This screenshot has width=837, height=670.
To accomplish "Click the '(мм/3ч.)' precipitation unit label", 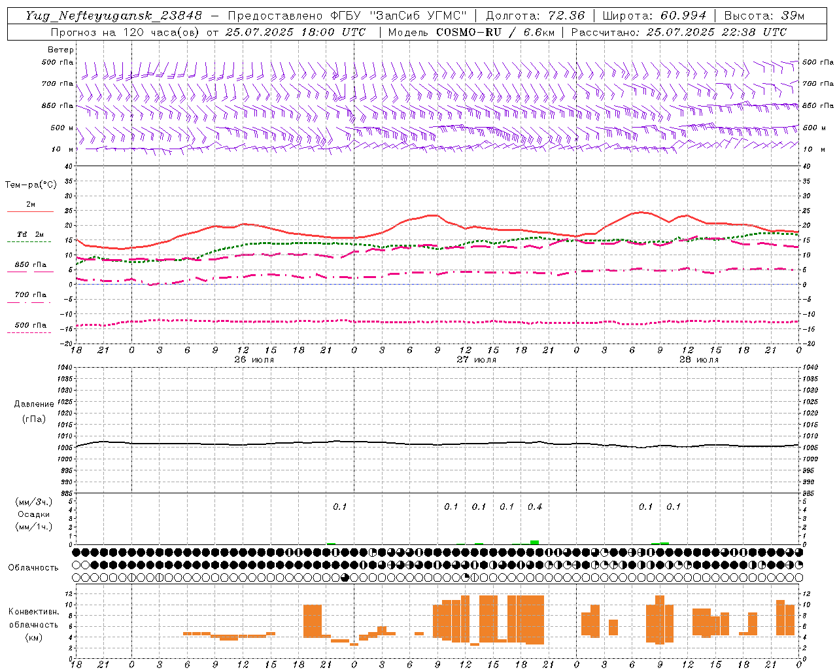I will [x=34, y=502].
